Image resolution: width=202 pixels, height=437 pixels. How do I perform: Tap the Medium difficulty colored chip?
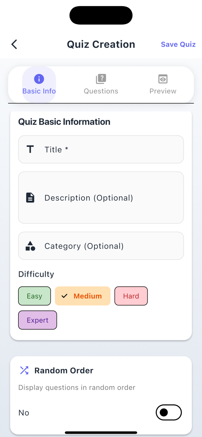pyautogui.click(x=82, y=296)
